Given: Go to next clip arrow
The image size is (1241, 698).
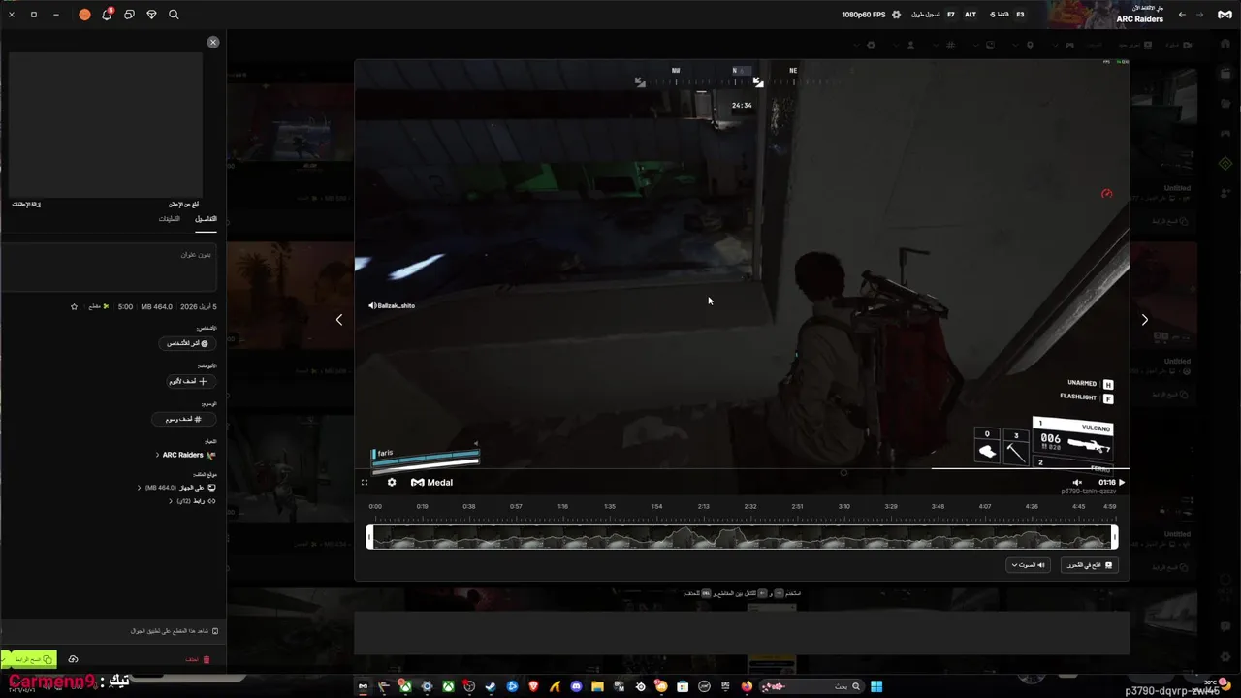Looking at the screenshot, I should (x=1144, y=320).
